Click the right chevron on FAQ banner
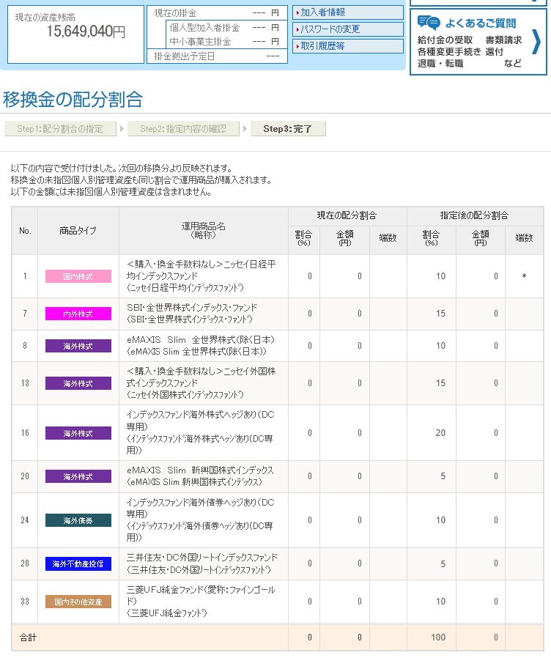Viewport: 551px width, 658px height. pyautogui.click(x=536, y=42)
